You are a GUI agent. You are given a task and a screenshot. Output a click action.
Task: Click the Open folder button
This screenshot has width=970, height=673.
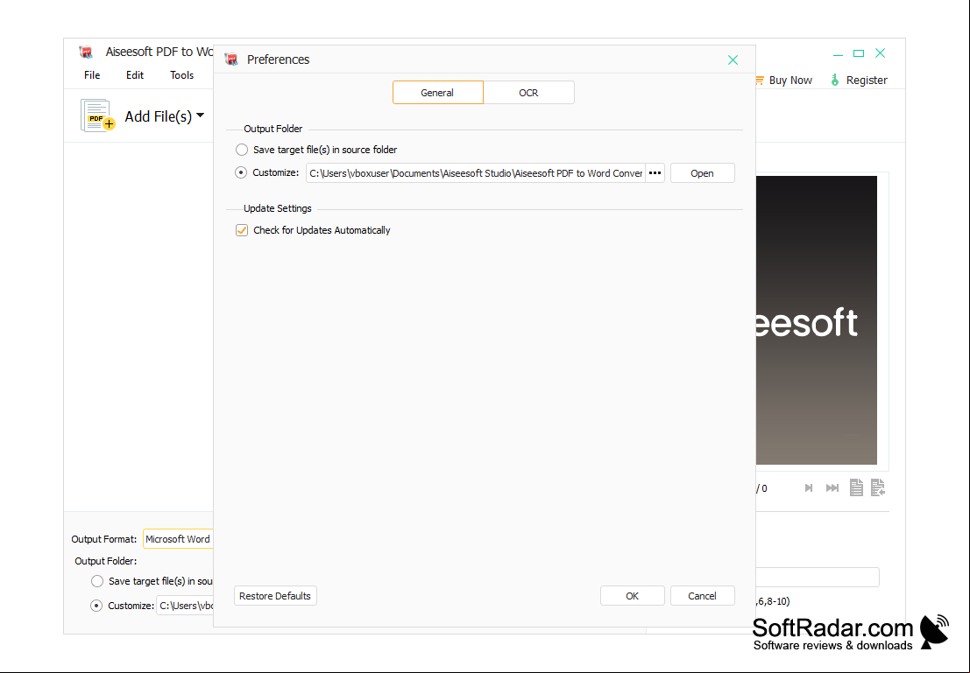click(702, 173)
